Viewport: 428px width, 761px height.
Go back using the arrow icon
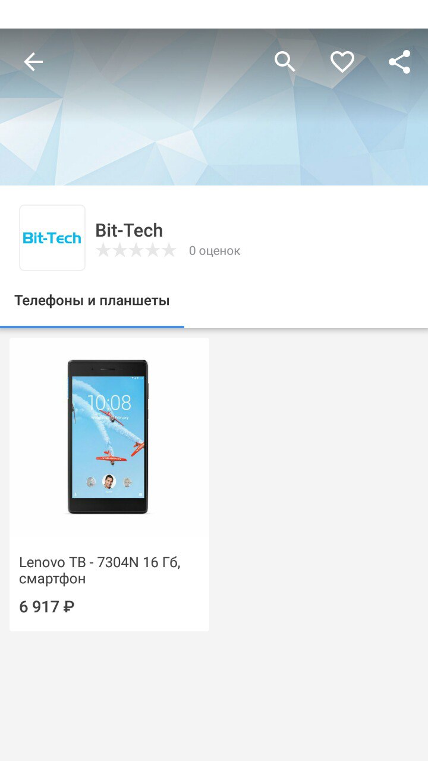pos(33,62)
